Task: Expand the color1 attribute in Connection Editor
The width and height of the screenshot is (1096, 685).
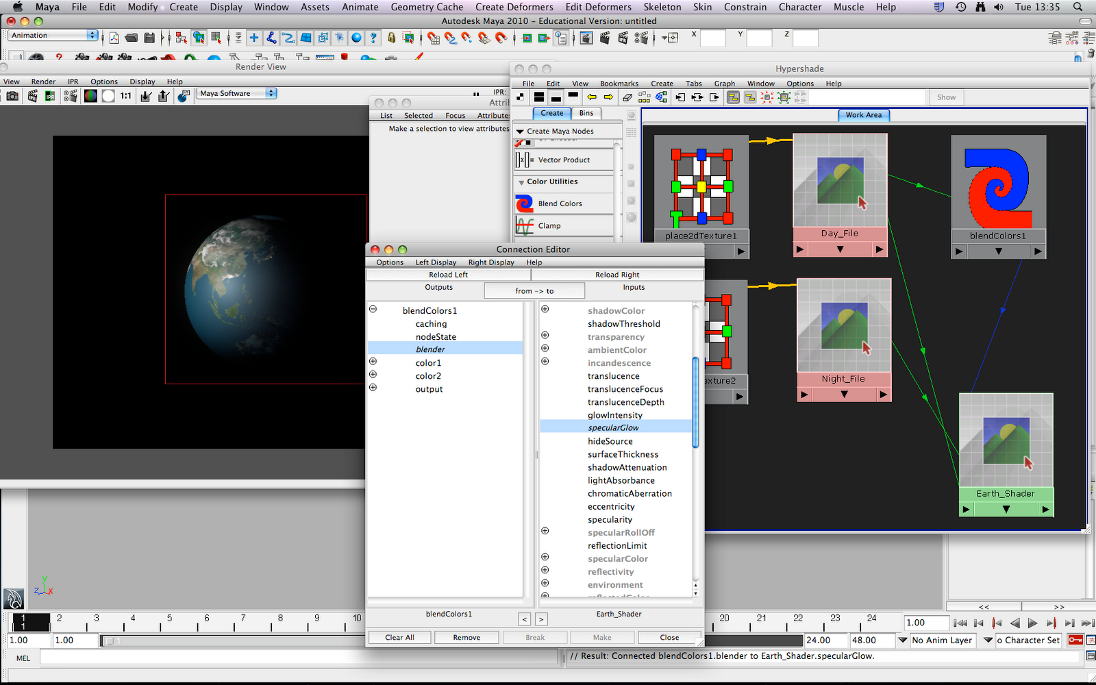Action: pos(373,361)
